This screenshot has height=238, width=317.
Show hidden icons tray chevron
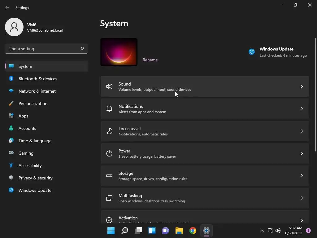(262, 231)
